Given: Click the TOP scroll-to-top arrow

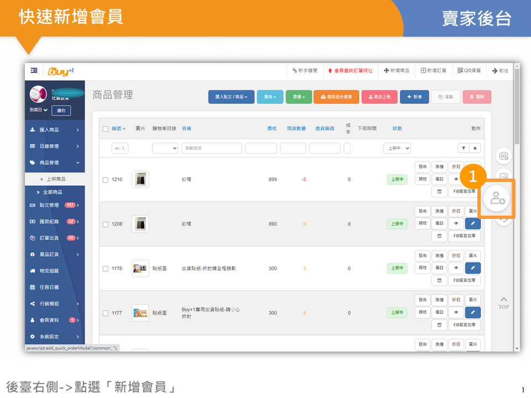Looking at the screenshot, I should (x=503, y=303).
